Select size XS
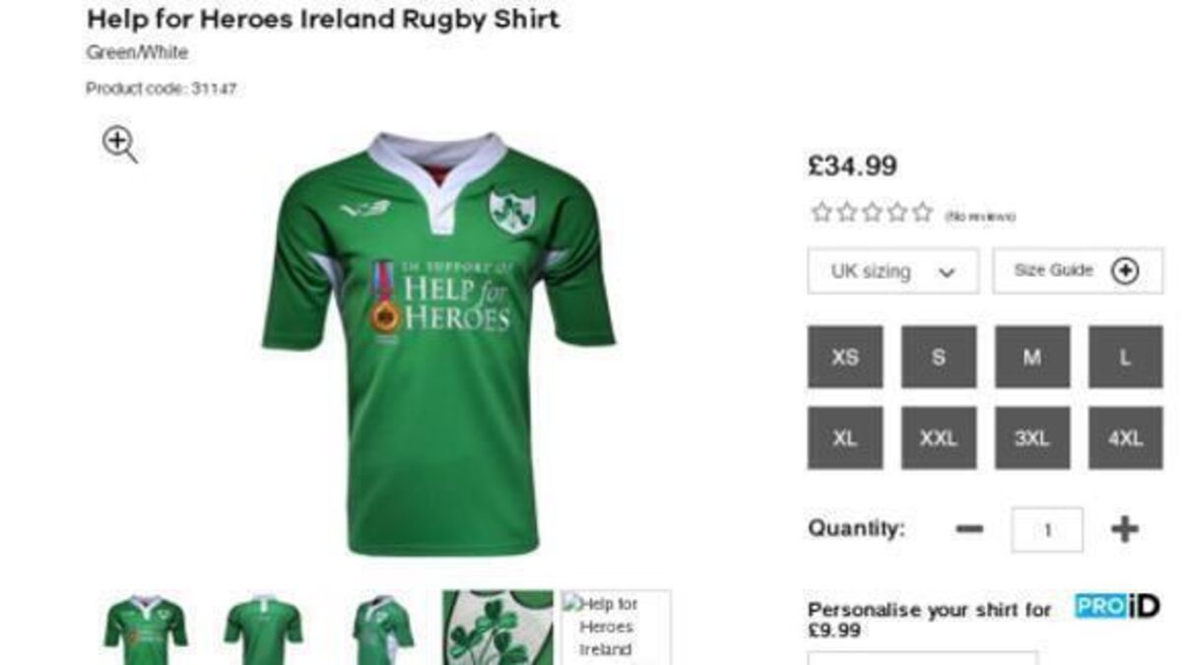The width and height of the screenshot is (1182, 665). pos(845,358)
